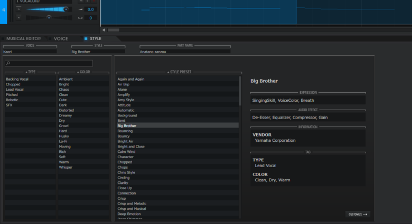The width and height of the screenshot is (412, 224).
Task: Open the Voice tab
Action: (60, 38)
